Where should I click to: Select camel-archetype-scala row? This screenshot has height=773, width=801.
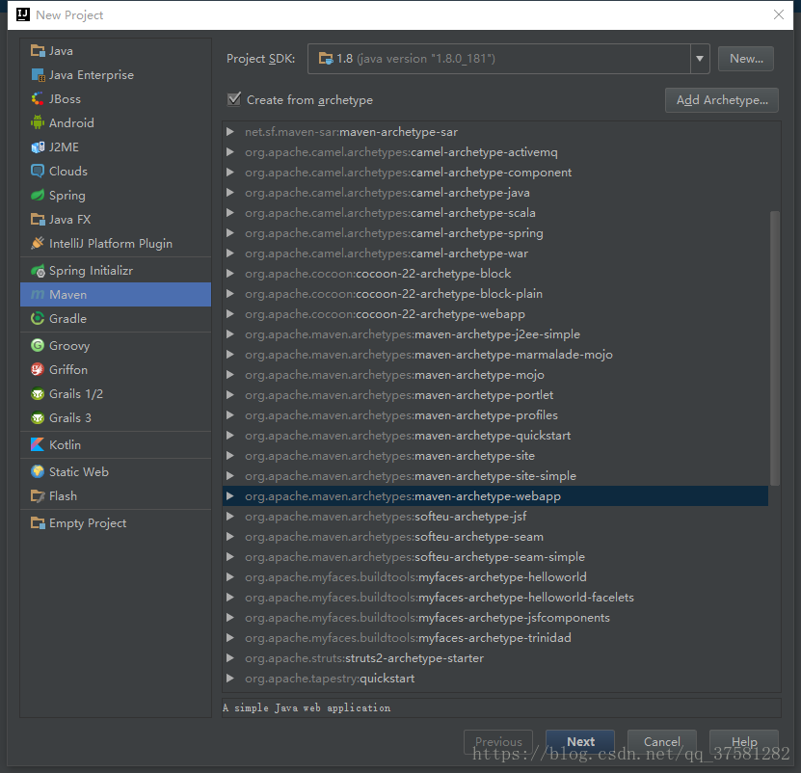click(x=495, y=213)
